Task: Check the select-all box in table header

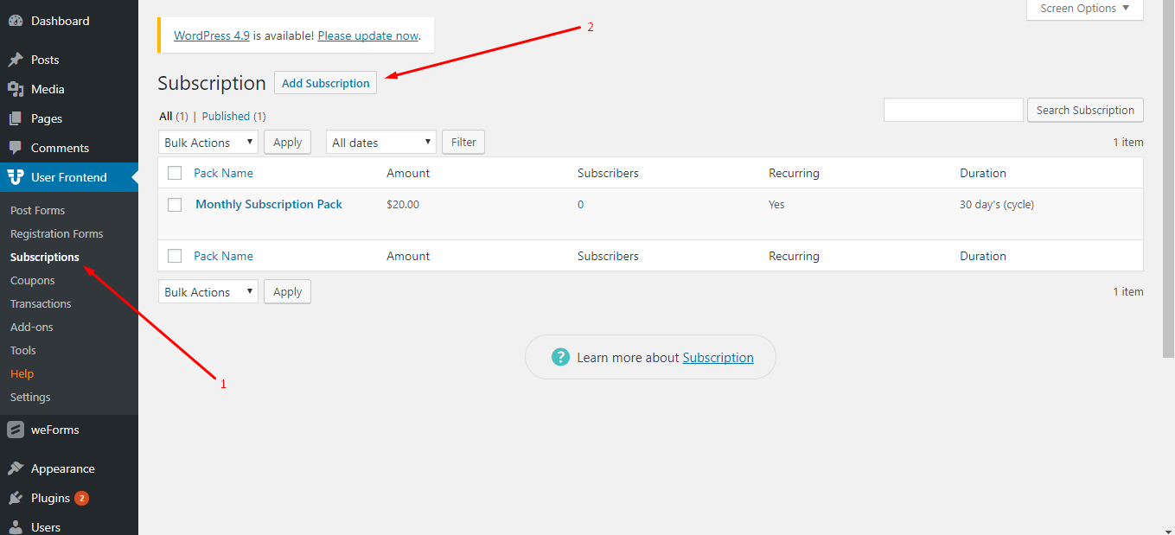Action: 175,173
